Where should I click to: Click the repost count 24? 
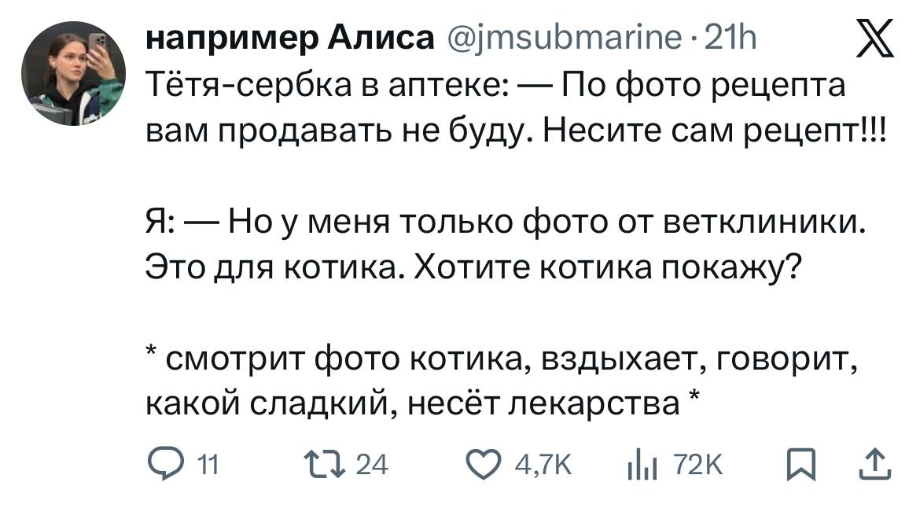coord(372,466)
